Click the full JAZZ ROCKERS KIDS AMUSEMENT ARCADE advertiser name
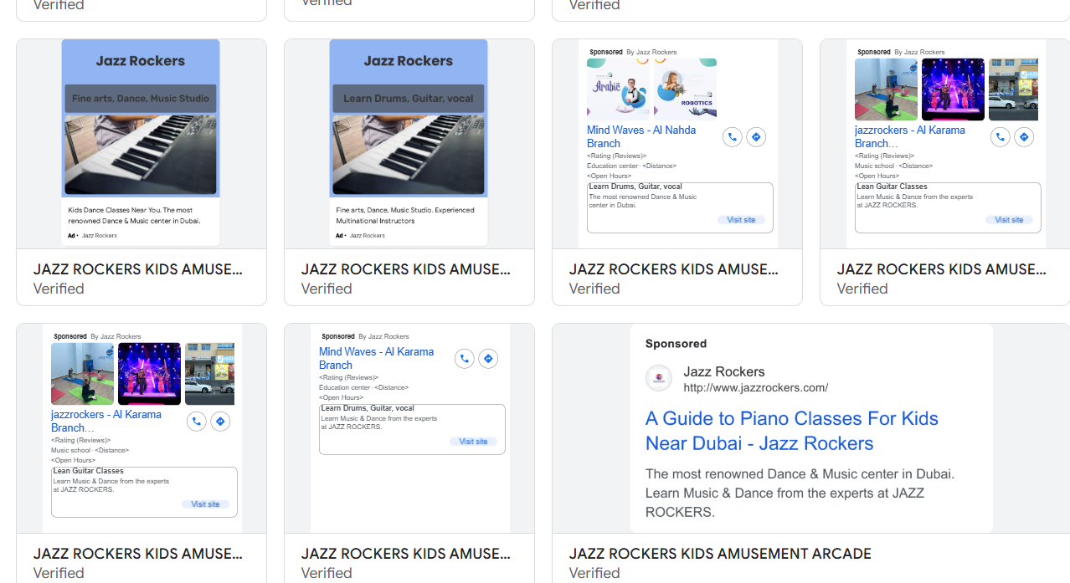This screenshot has height=583, width=1070. [x=720, y=554]
